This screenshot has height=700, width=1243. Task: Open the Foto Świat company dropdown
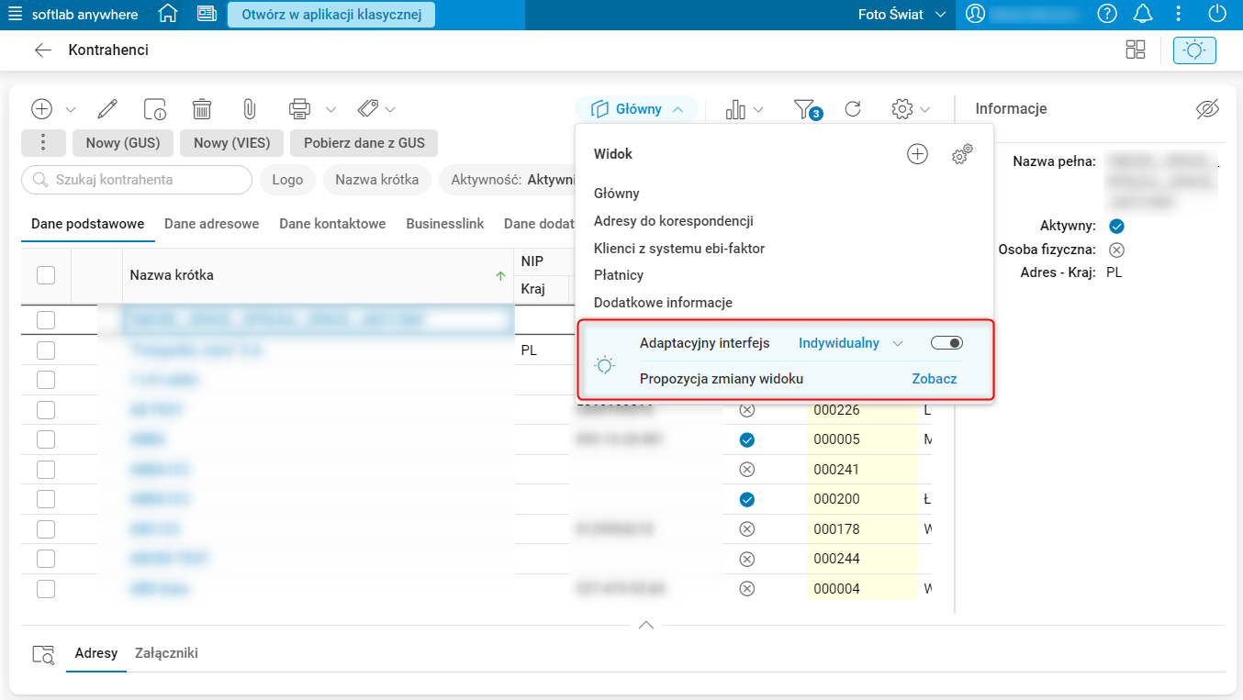901,15
